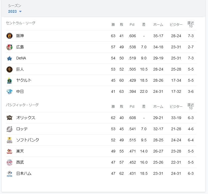The width and height of the screenshot is (208, 194).
Task: Open the ヤクルト team row
Action: [101, 80]
